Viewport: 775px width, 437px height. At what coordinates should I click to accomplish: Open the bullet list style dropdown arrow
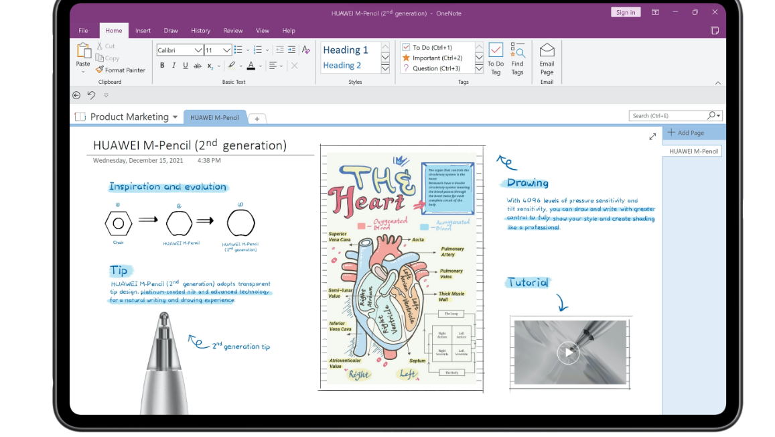click(248, 50)
